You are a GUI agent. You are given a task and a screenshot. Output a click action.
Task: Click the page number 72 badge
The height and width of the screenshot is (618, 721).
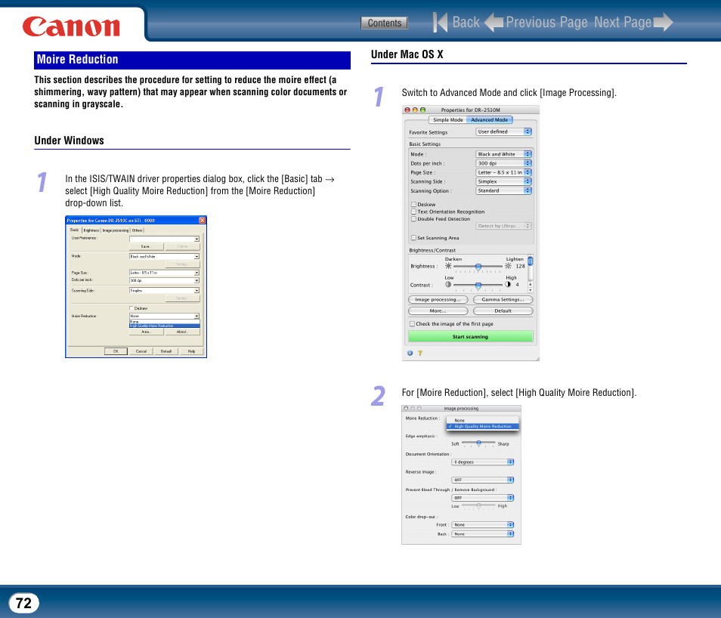click(x=24, y=603)
